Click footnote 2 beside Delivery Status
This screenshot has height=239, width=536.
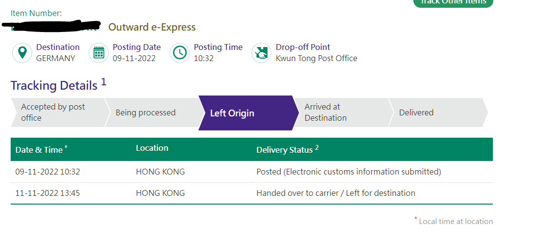click(317, 147)
